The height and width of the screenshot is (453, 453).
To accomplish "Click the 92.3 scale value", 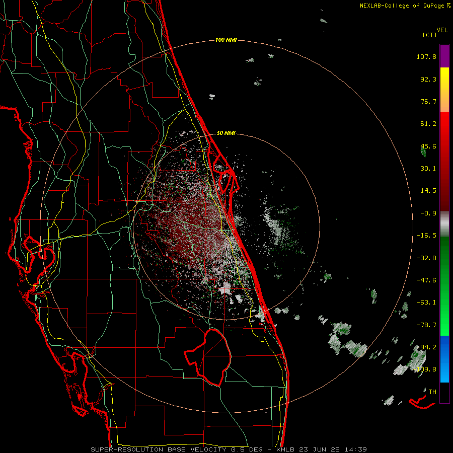I will click(x=428, y=79).
